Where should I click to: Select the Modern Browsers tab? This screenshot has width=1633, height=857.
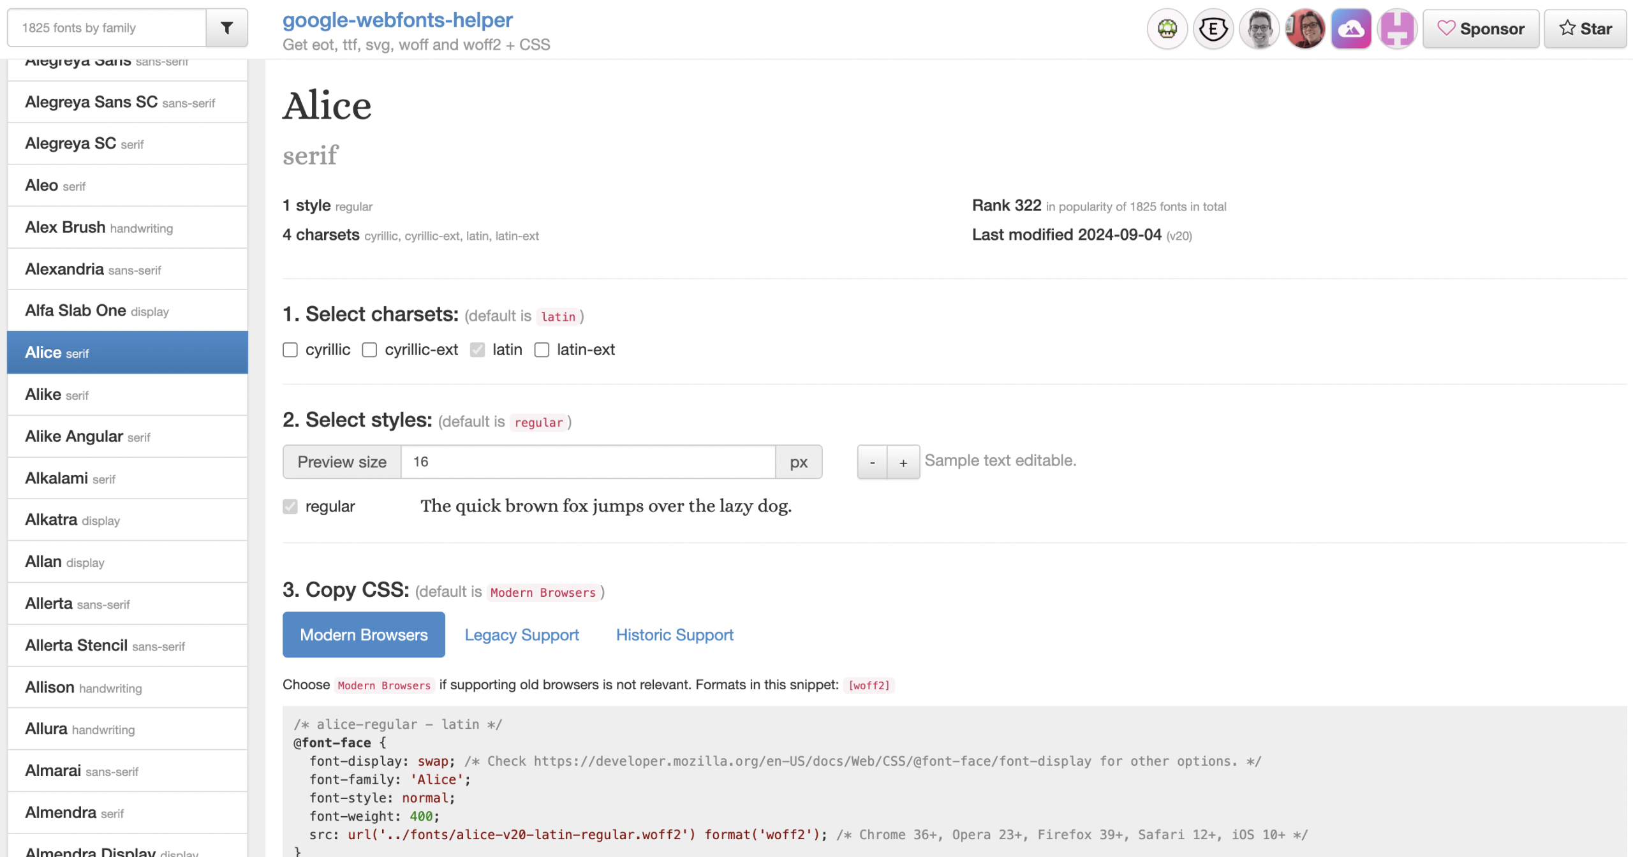click(364, 634)
